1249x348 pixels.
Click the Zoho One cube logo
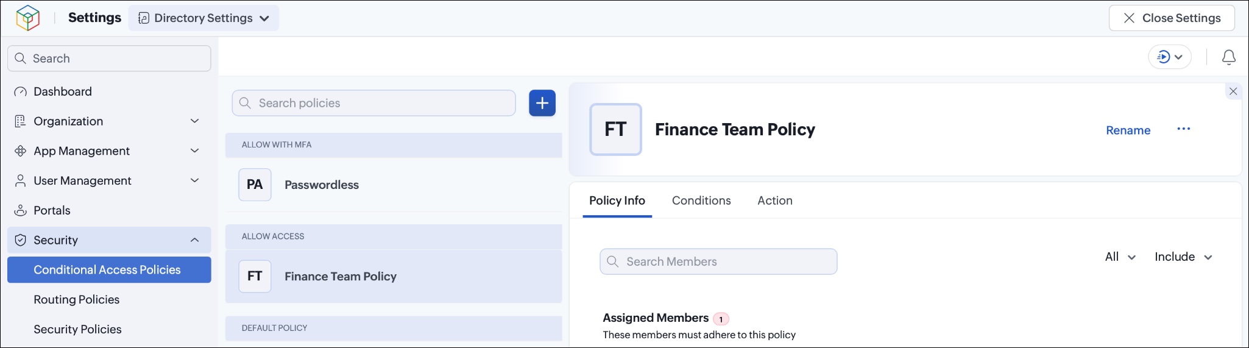point(28,18)
